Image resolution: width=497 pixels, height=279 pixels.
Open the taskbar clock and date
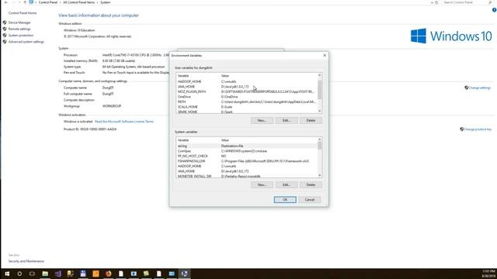[x=488, y=274]
